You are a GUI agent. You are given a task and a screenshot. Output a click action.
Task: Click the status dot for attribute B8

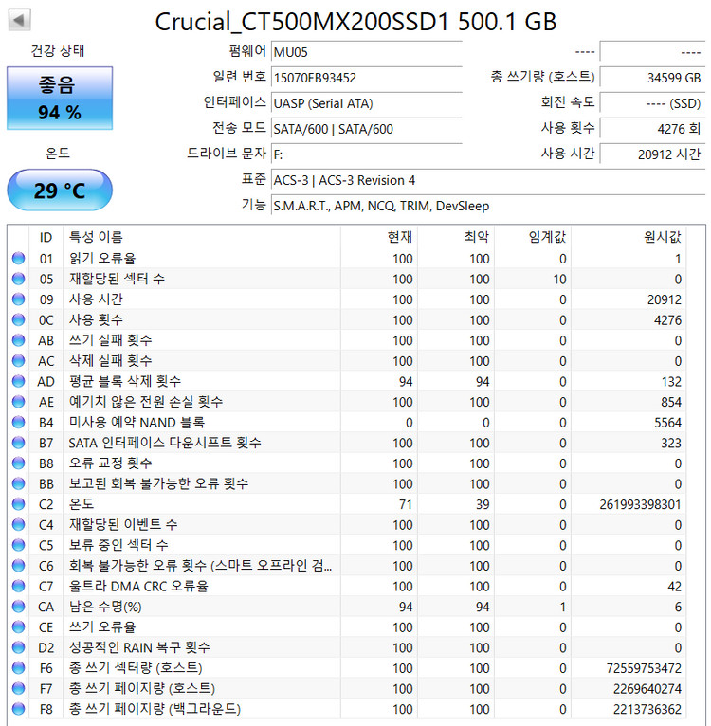tap(19, 463)
